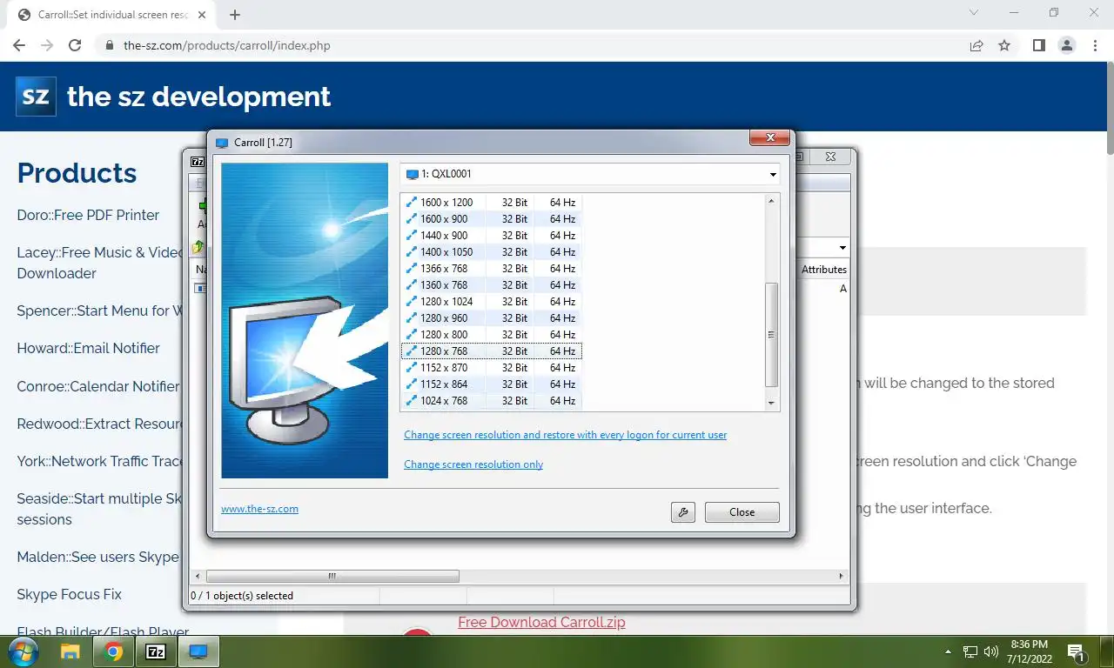This screenshot has width=1114, height=668.
Task: Open Chrome profile avatar menu
Action: click(1066, 45)
